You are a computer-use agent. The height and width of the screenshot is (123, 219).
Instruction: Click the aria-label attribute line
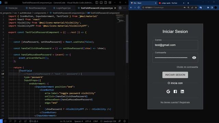tap(70, 93)
